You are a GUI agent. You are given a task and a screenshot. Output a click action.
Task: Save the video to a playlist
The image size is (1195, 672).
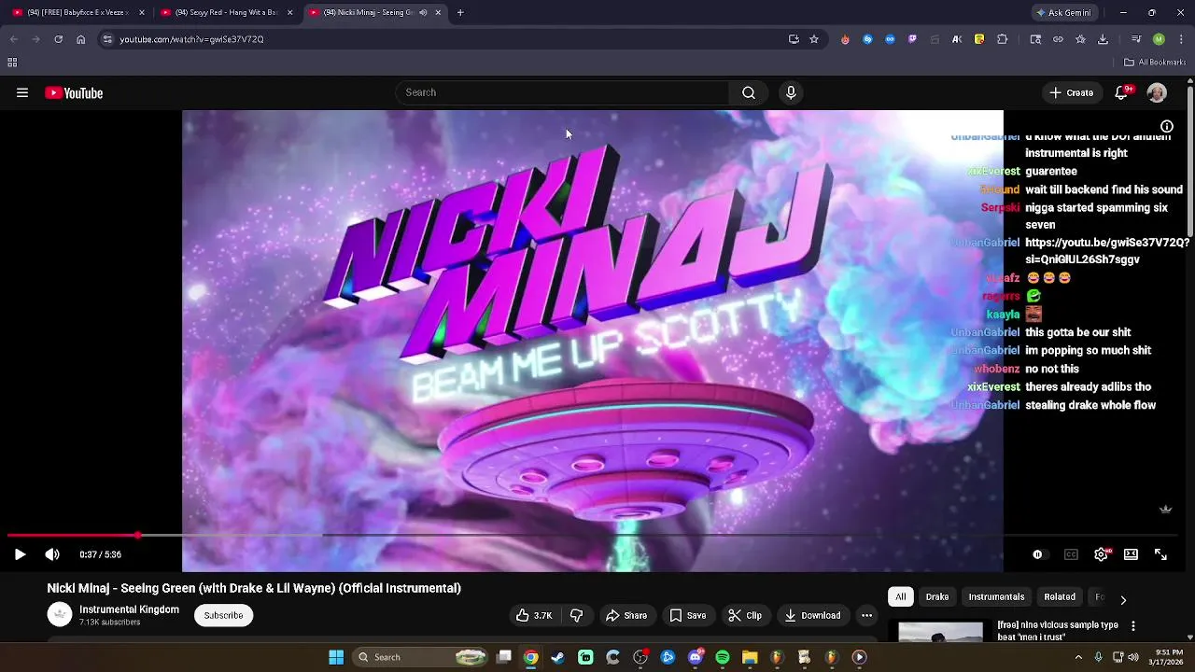(x=688, y=615)
